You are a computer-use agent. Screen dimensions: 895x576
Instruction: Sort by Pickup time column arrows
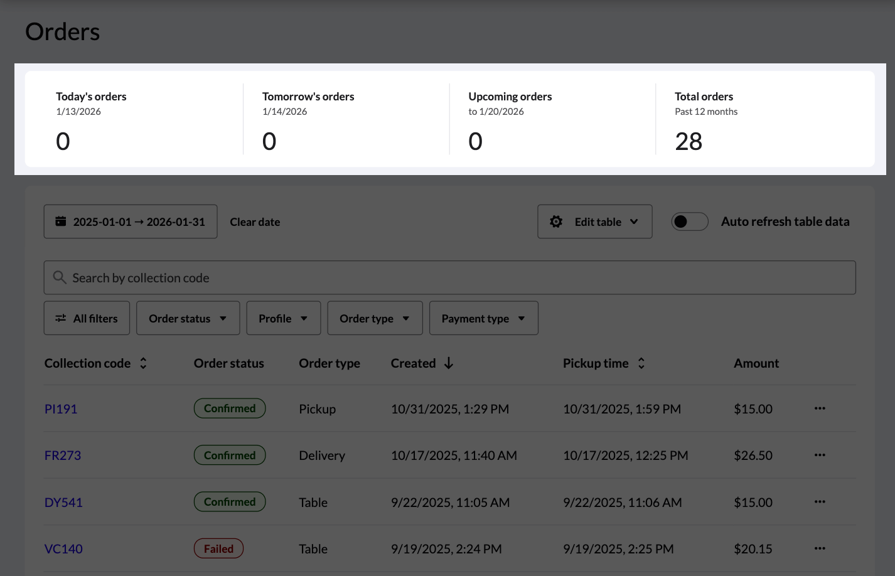641,363
